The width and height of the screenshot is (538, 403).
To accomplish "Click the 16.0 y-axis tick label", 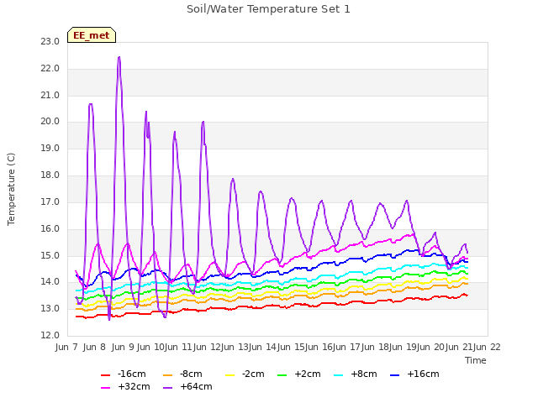I will pyautogui.click(x=50, y=228).
